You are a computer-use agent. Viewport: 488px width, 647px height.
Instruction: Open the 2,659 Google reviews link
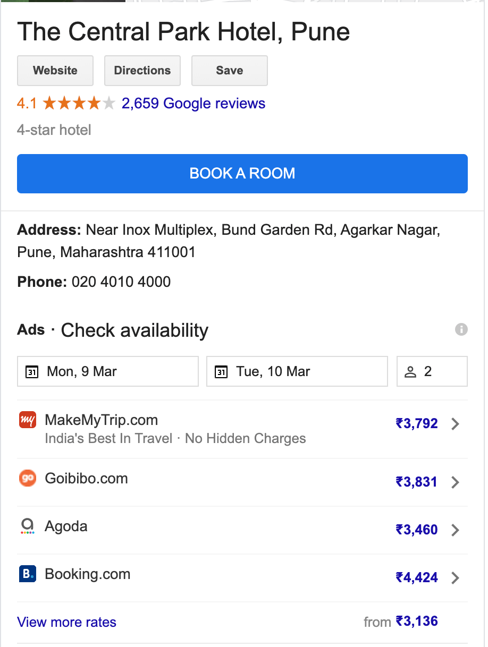193,103
